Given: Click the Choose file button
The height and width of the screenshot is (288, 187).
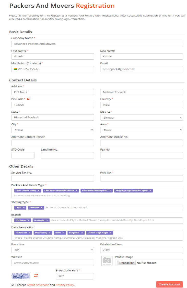Looking at the screenshot, I should click(127, 263).
